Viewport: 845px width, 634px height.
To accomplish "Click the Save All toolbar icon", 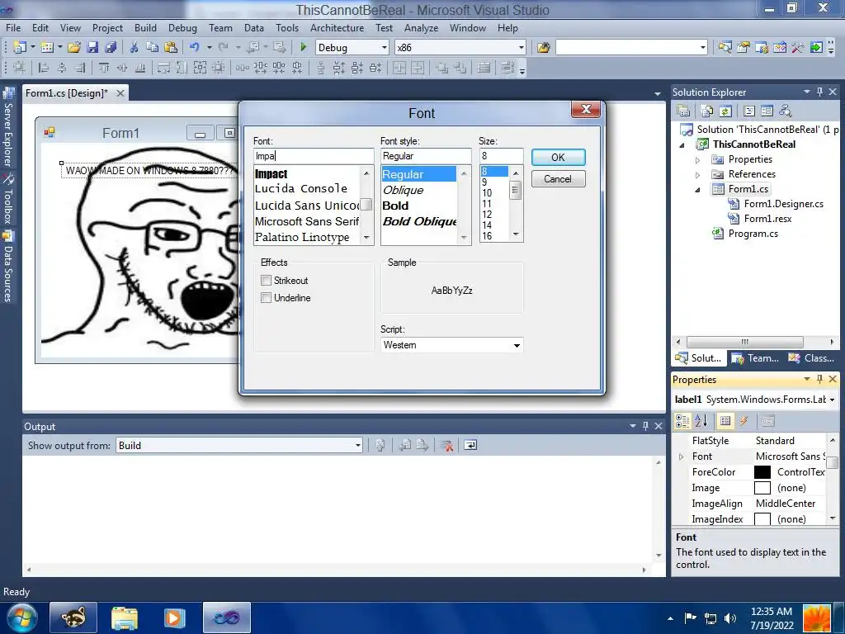I will [111, 47].
